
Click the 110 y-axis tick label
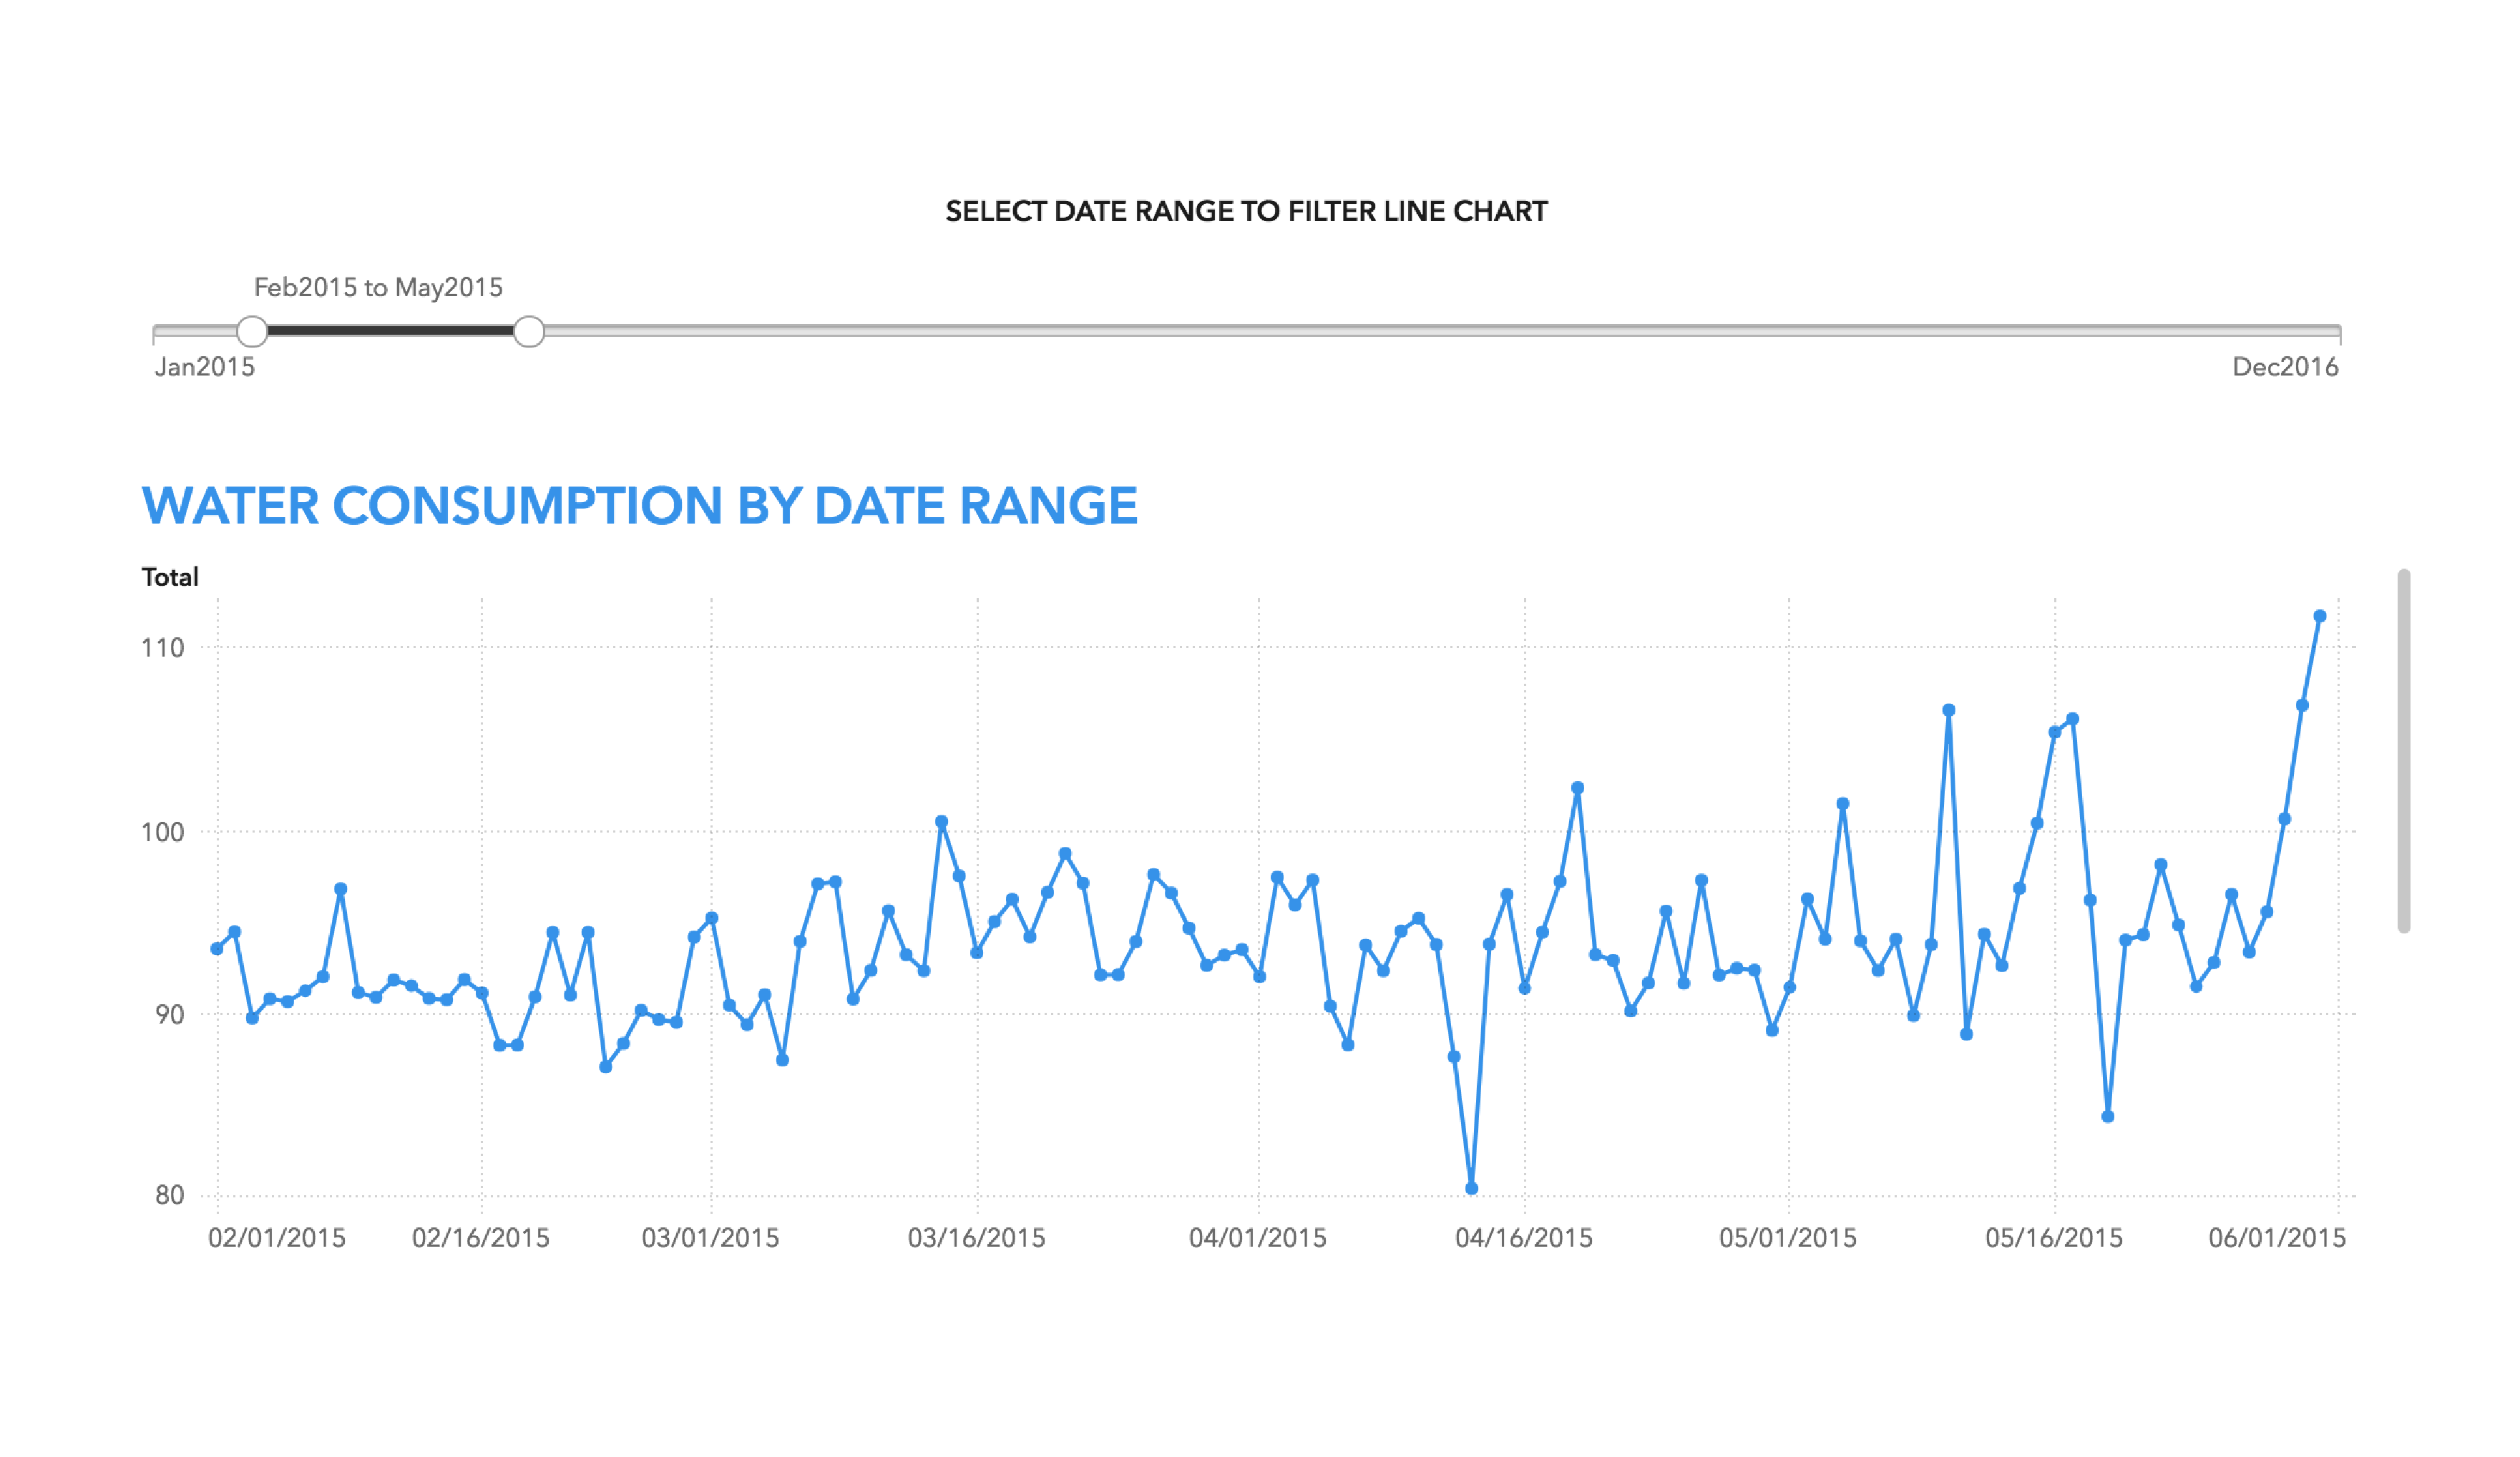pos(163,648)
